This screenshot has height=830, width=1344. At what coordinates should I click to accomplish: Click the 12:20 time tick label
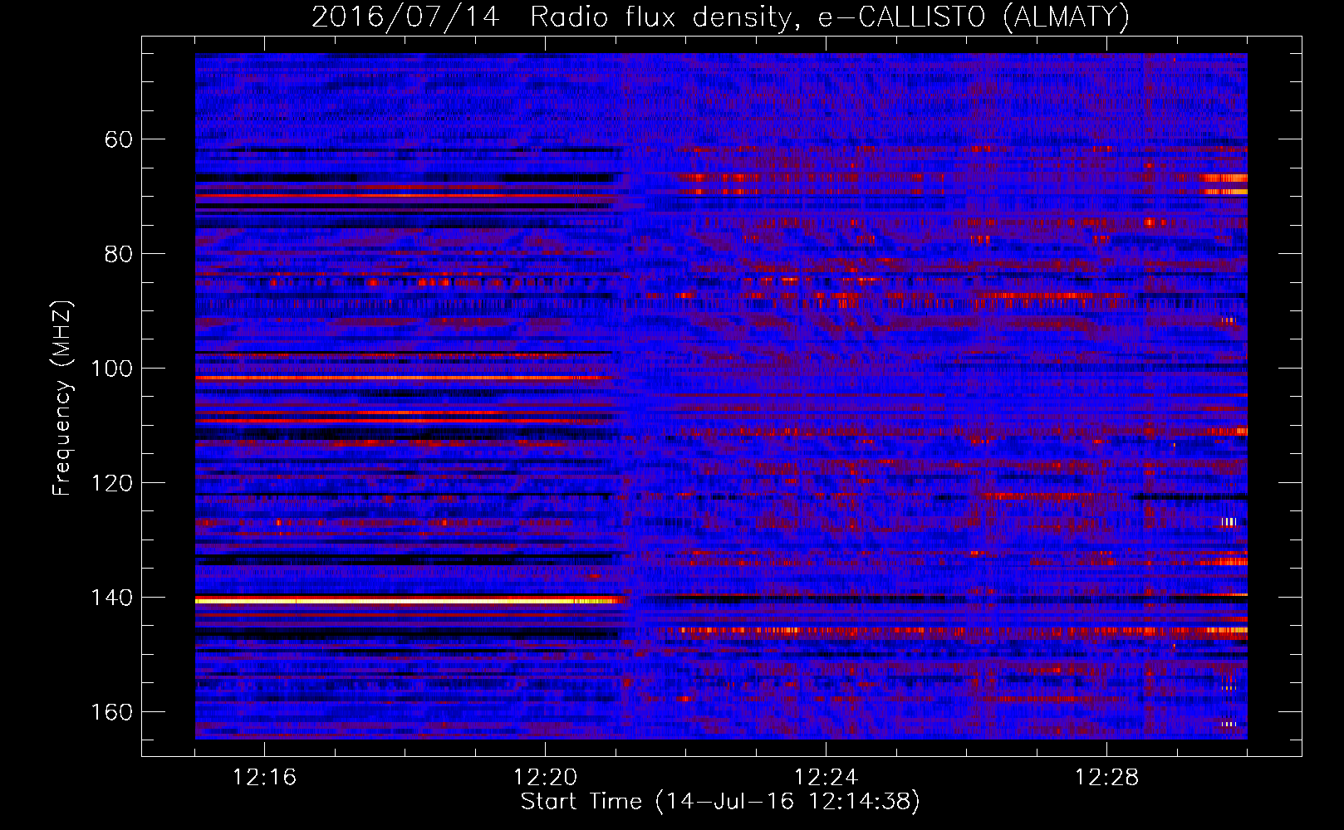[545, 778]
